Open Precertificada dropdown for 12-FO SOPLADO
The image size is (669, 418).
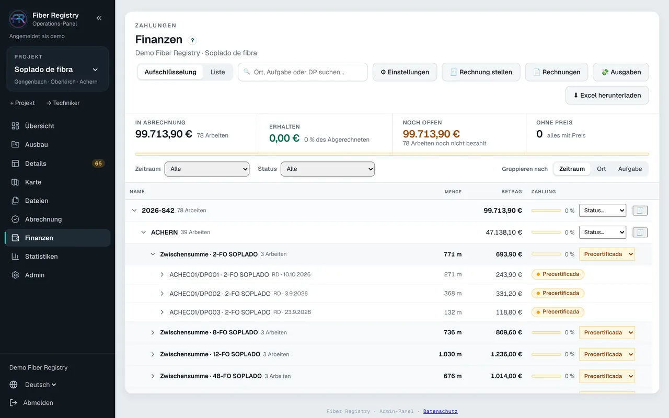(x=607, y=354)
